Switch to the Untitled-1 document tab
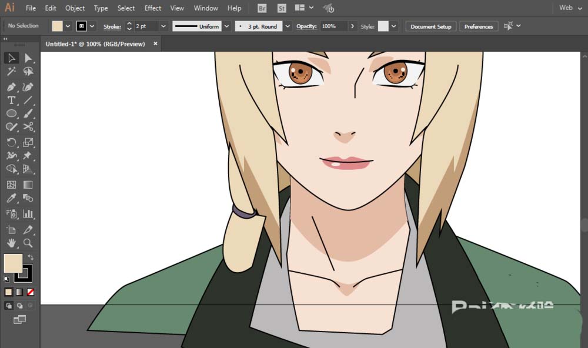This screenshot has height=348, width=588. point(95,44)
